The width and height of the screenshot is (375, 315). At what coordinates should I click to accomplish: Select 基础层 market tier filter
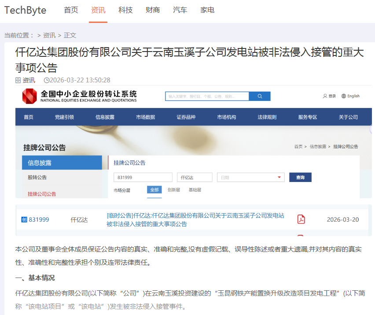pyautogui.click(x=195, y=190)
